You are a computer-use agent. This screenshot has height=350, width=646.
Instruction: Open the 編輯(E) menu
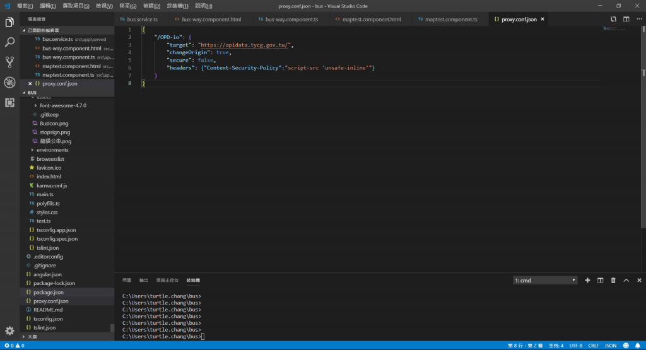coord(47,6)
